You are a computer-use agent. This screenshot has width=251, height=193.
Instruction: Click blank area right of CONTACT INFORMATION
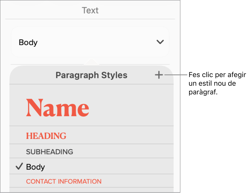click(x=137, y=181)
